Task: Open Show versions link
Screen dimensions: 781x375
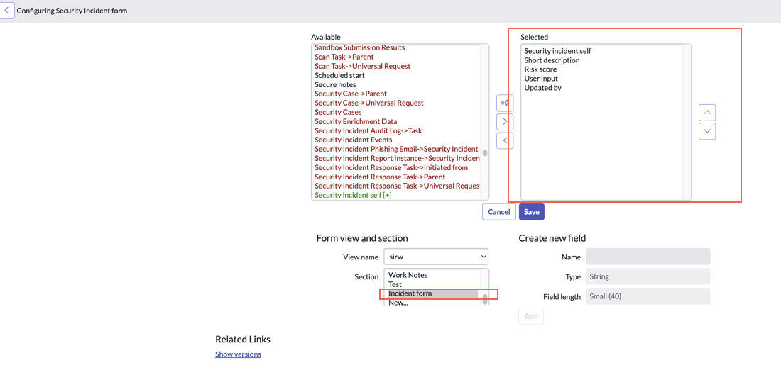Action: click(x=238, y=354)
